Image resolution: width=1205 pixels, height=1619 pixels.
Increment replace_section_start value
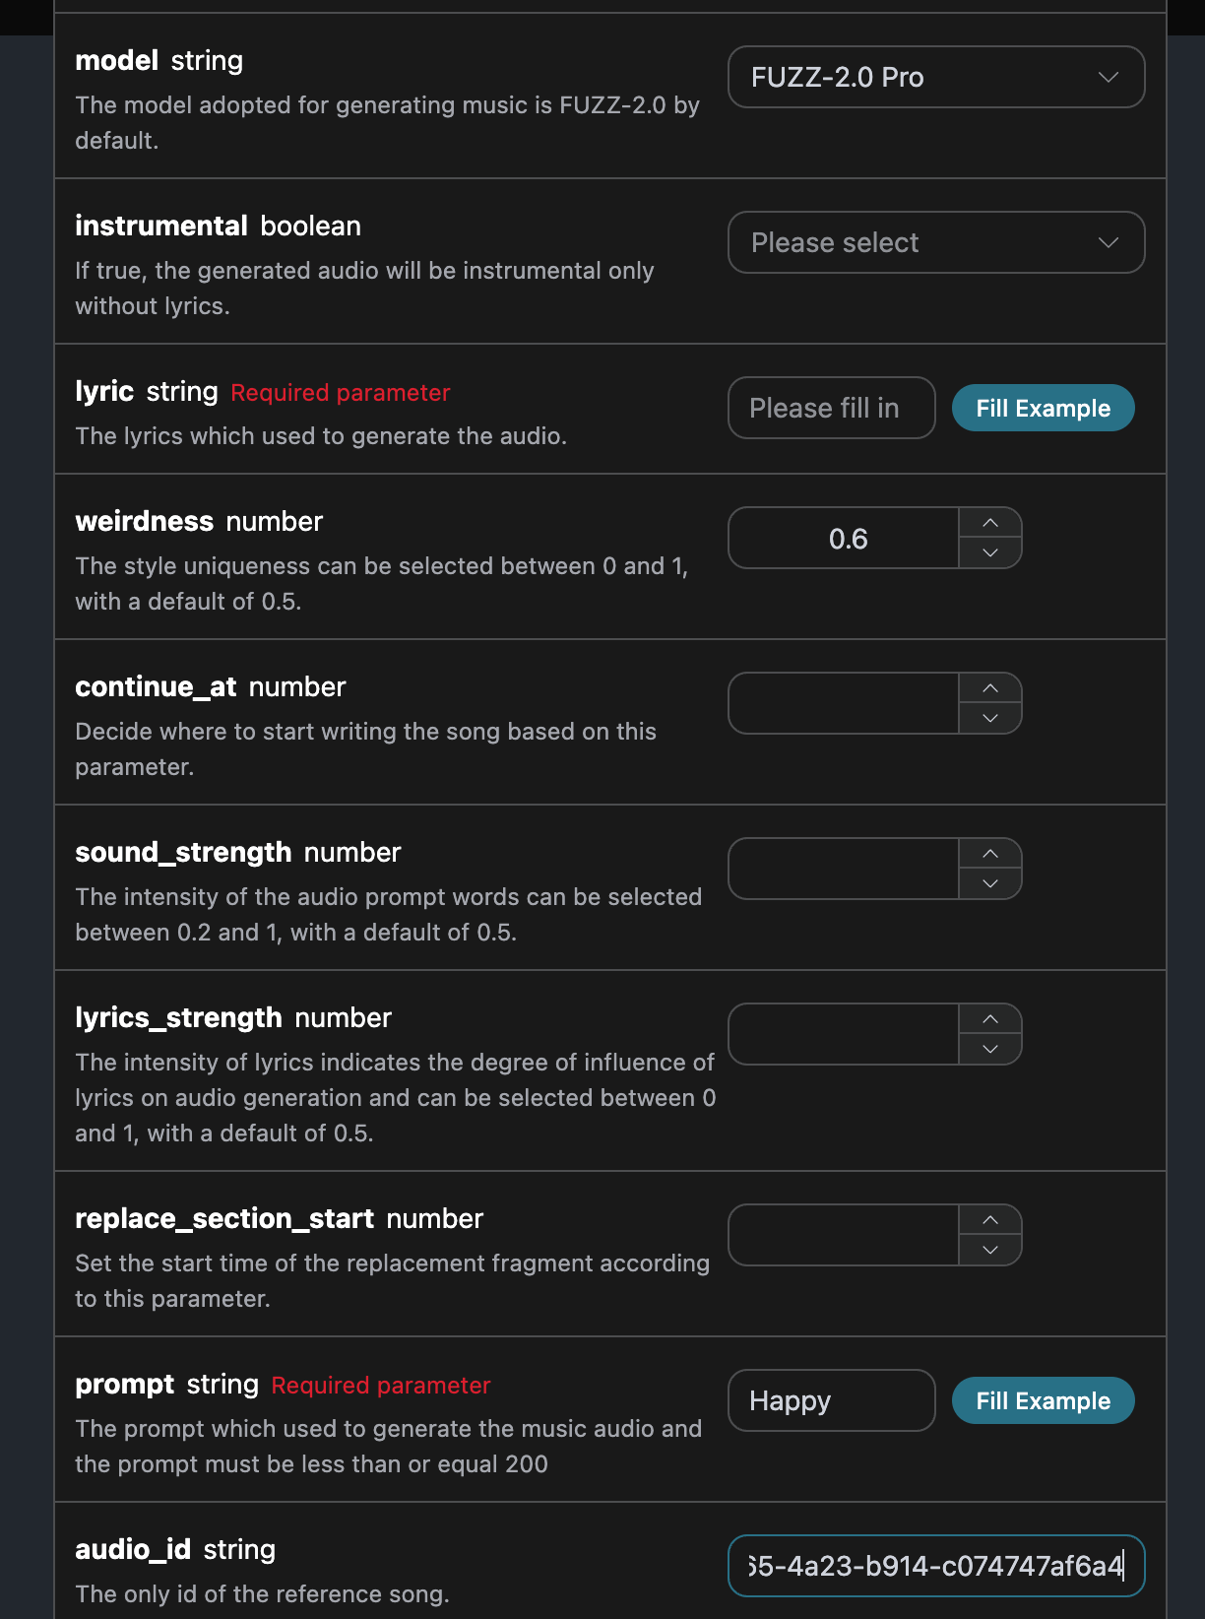tap(990, 1220)
